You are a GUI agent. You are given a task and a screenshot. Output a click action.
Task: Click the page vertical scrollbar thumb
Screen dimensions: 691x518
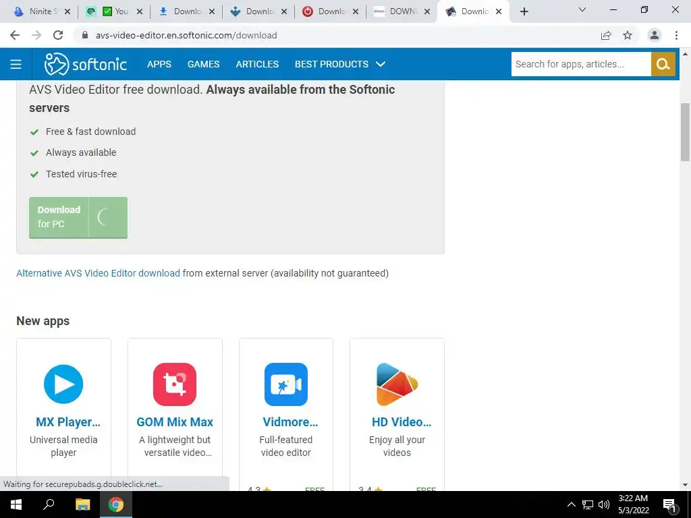pos(685,132)
